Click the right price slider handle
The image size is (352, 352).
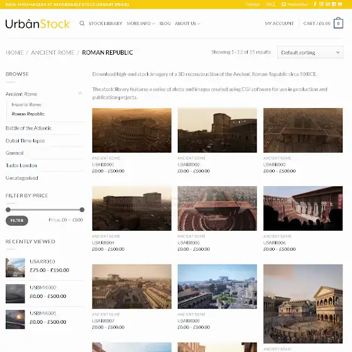(82, 210)
